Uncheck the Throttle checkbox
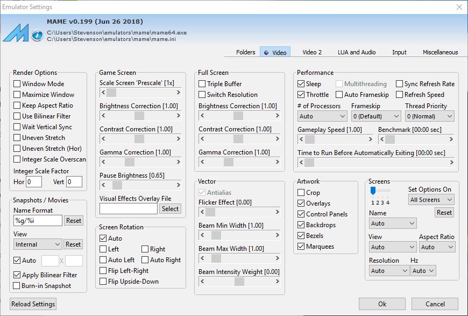 pos(301,95)
